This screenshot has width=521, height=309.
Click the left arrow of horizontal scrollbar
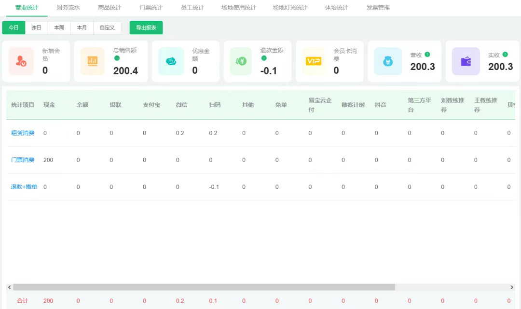pyautogui.click(x=10, y=287)
